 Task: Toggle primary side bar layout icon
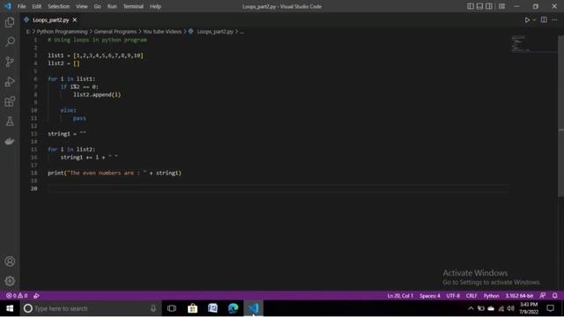click(x=471, y=6)
